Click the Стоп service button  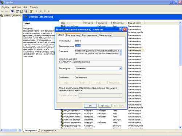(82, 83)
